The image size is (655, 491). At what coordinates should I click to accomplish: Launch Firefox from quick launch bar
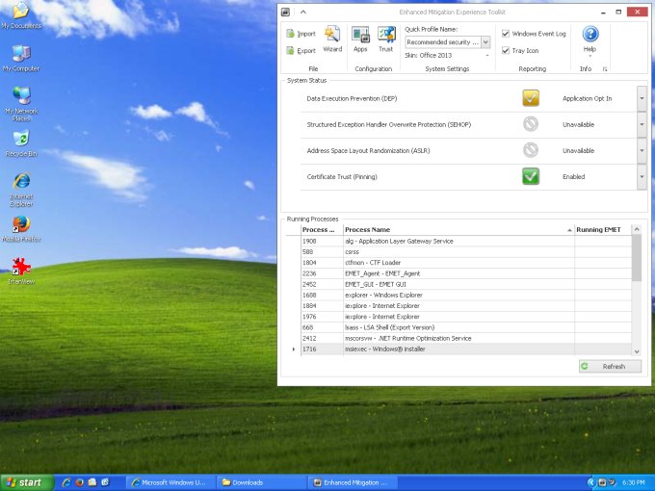79,482
